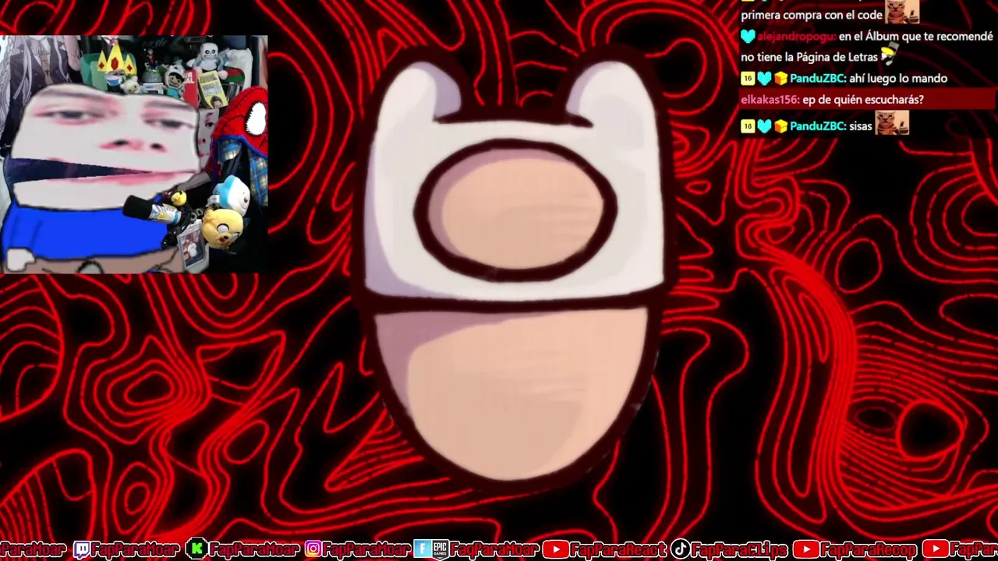Select PanduZBC on the 'sisas' message
Screen dimensions: 998x561
(x=819, y=125)
